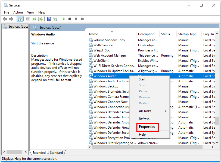The image size is (221, 163).
Task: Sort by the Startup Type column header
Action: [189, 34]
